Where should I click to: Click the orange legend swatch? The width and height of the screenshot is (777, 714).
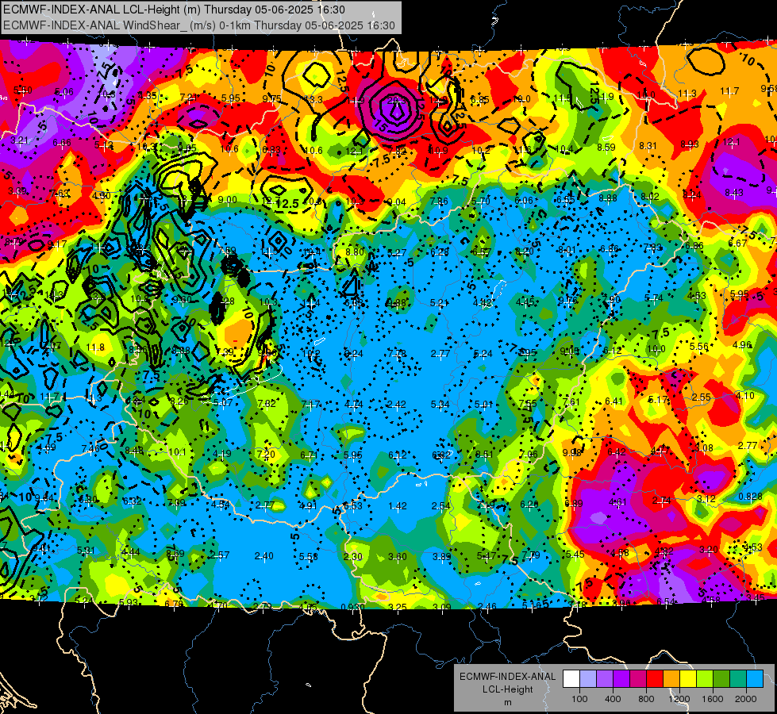[x=671, y=679]
